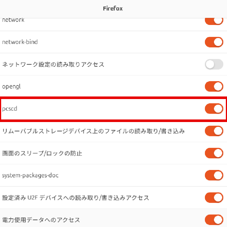227x227 pixels.
Task: Disable 設定済み U2F デバイス access toggle
Action: (214, 197)
